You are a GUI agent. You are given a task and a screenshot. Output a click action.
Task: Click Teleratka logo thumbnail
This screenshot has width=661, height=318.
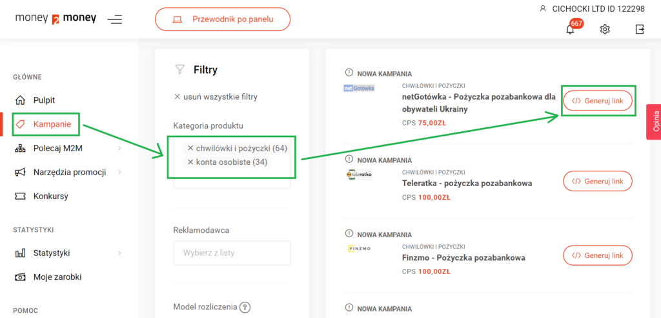click(359, 174)
